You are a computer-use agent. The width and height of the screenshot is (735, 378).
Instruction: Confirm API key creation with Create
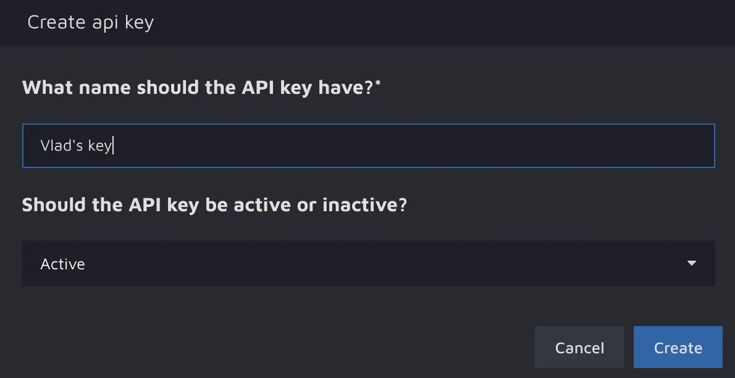678,348
